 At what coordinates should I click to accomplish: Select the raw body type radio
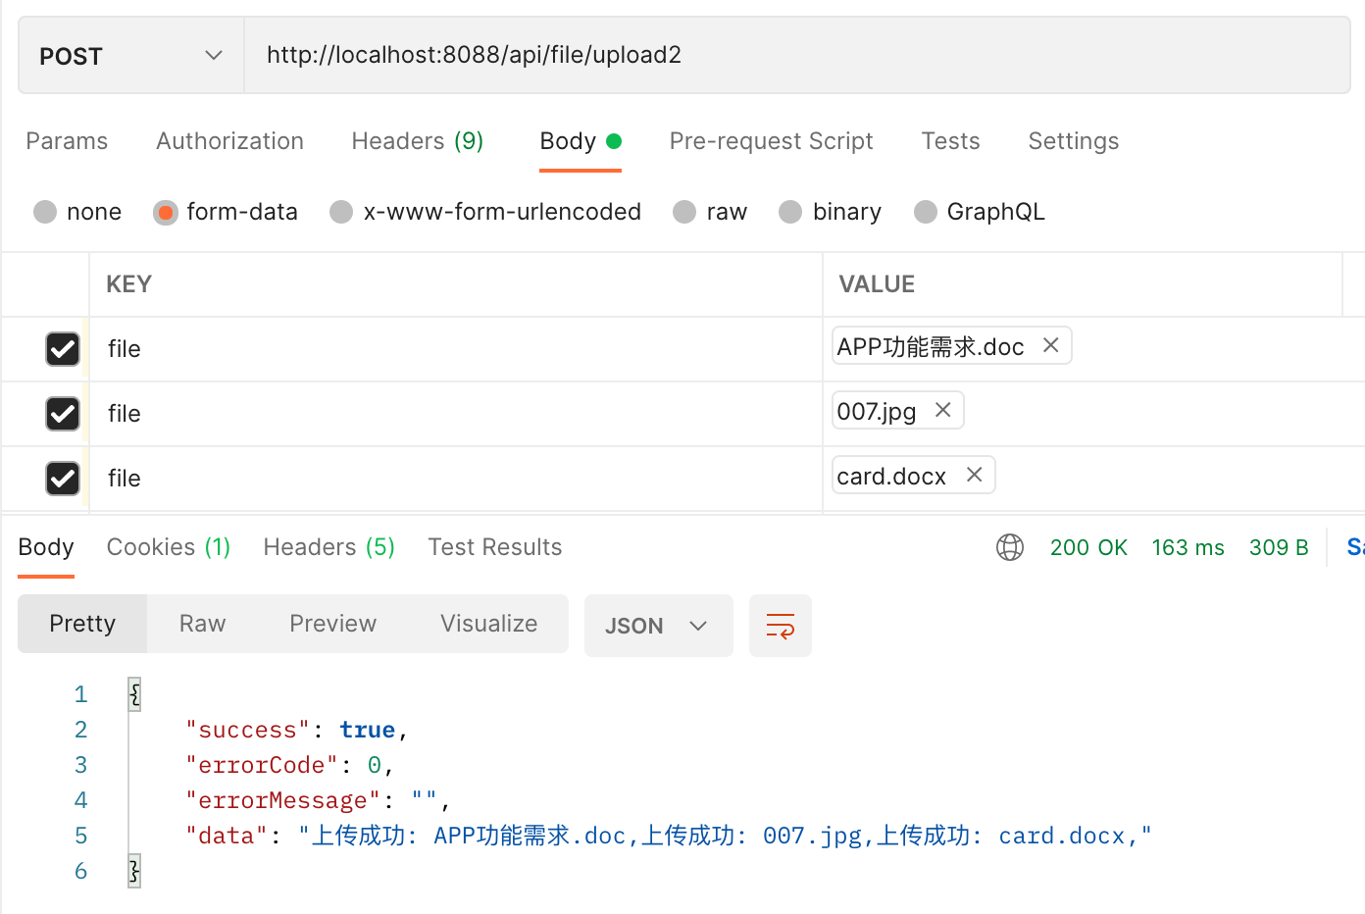(x=684, y=212)
